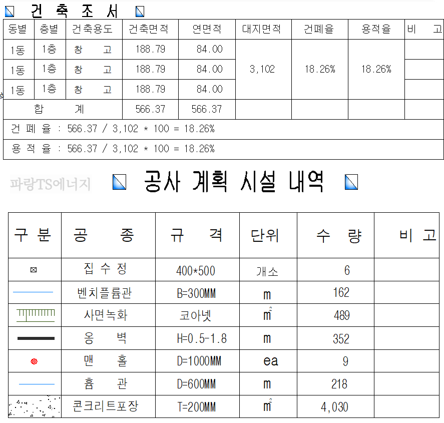
Task: Click the 3,102 site area value
Action: tap(262, 69)
